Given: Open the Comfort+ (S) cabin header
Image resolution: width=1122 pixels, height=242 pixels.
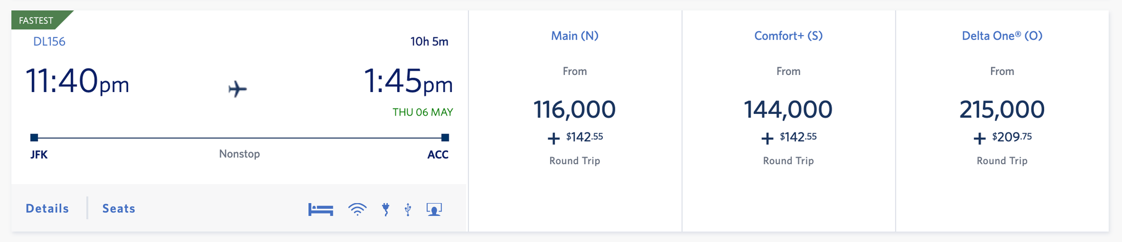Looking at the screenshot, I should [788, 36].
